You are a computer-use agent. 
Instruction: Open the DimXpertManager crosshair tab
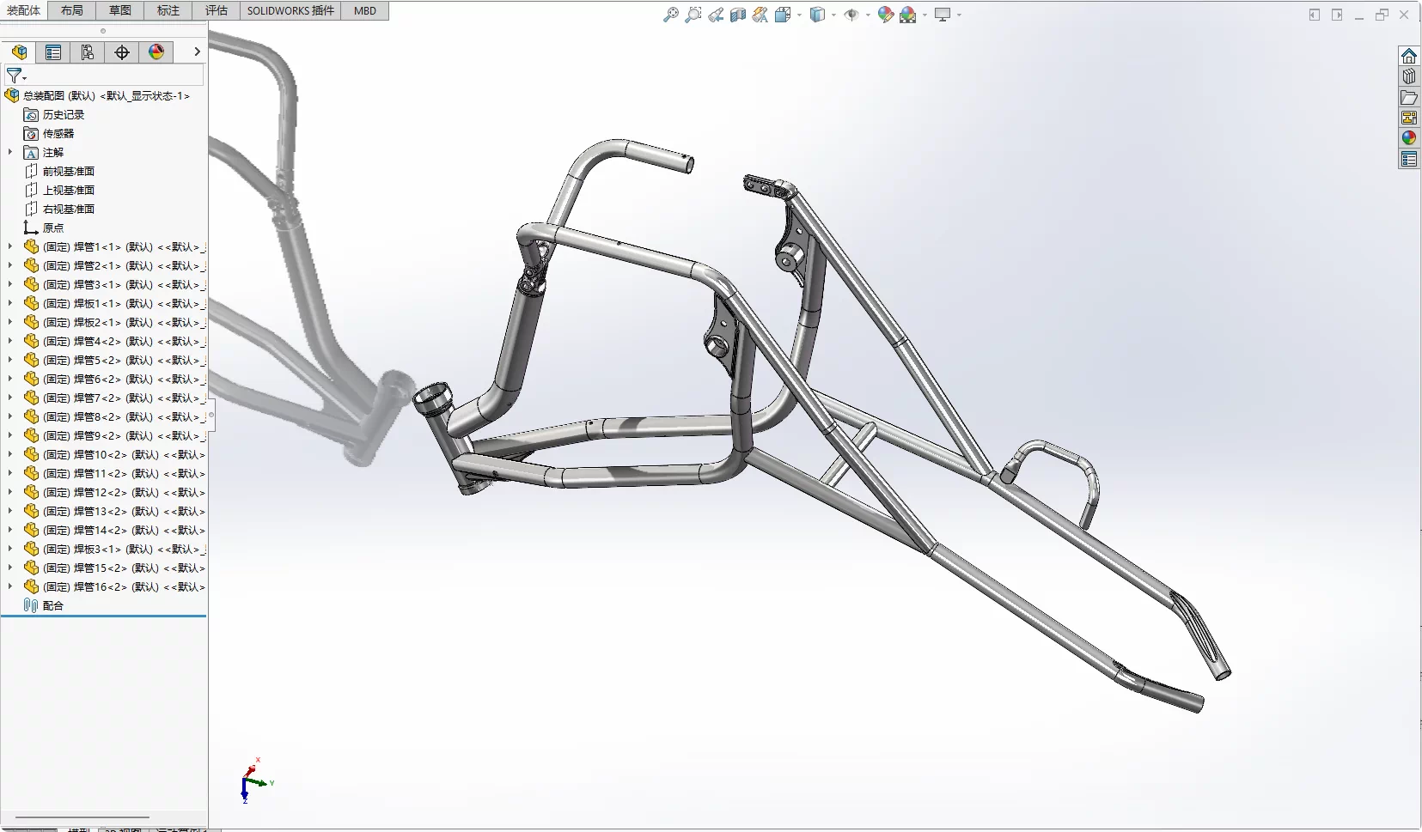click(x=122, y=52)
